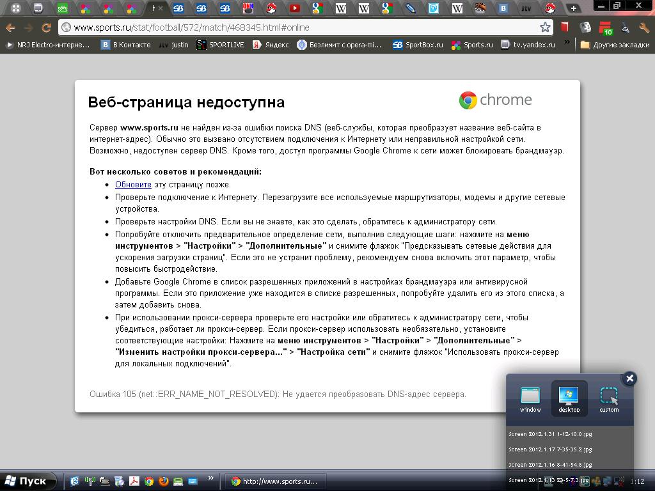Switch to the pencil icon tab
The width and height of the screenshot is (655, 491).
pyautogui.click(x=411, y=8)
